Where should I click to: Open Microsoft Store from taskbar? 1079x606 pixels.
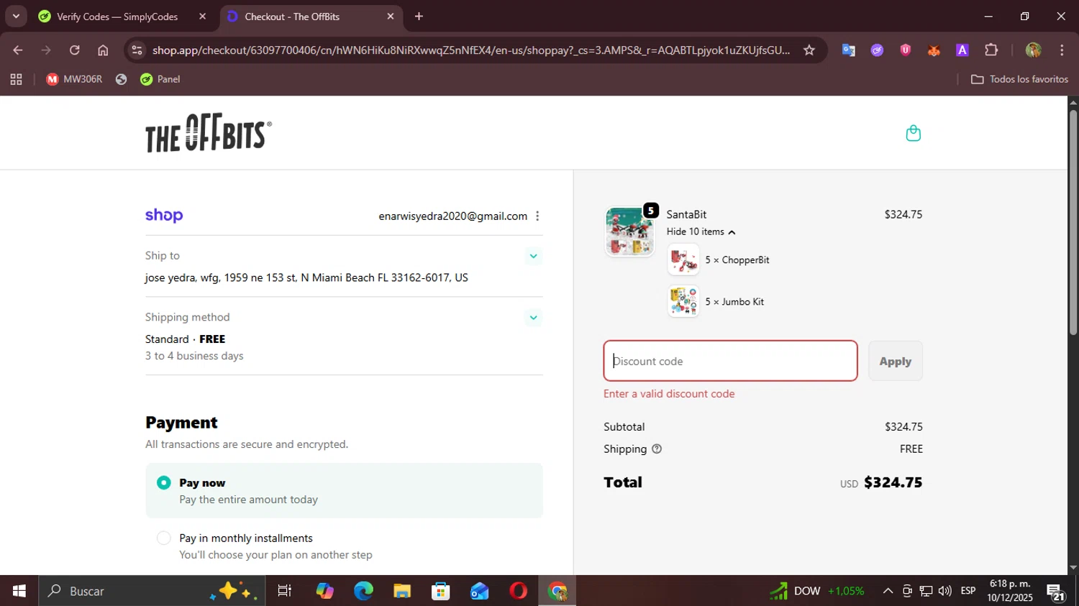coord(440,591)
